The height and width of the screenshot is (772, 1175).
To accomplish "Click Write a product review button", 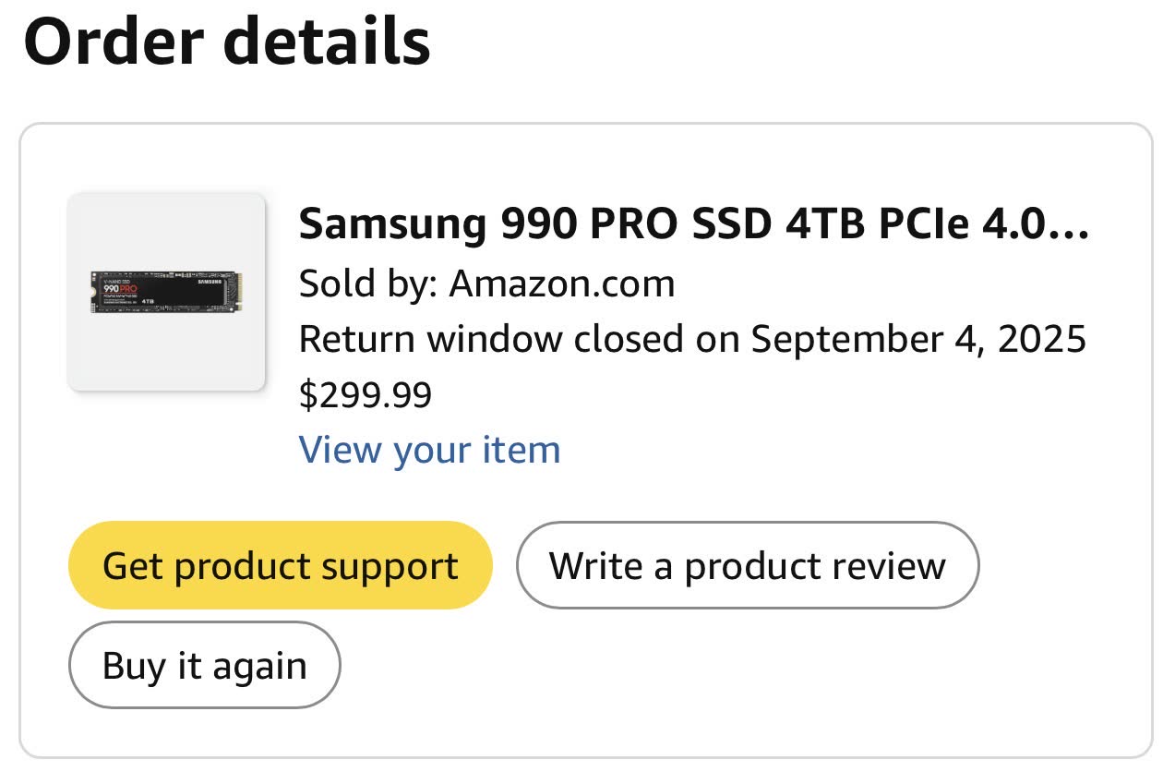I will tap(747, 565).
